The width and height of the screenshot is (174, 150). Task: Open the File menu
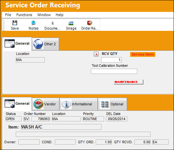coord(8,15)
